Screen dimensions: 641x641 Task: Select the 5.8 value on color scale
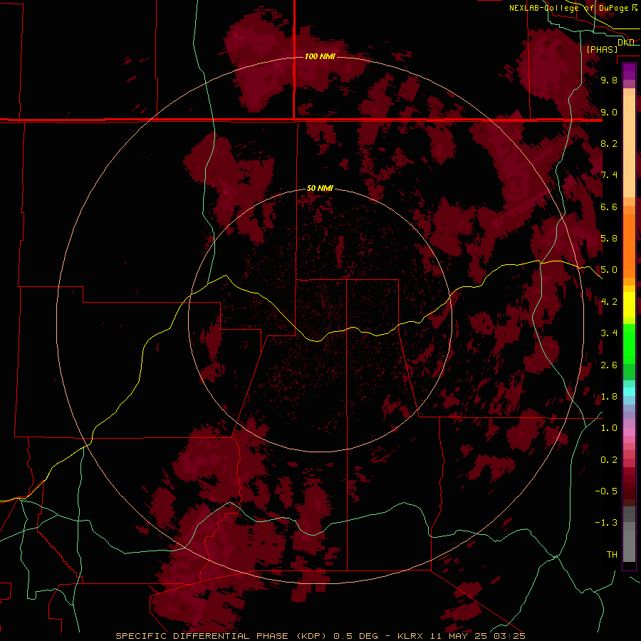pos(609,239)
